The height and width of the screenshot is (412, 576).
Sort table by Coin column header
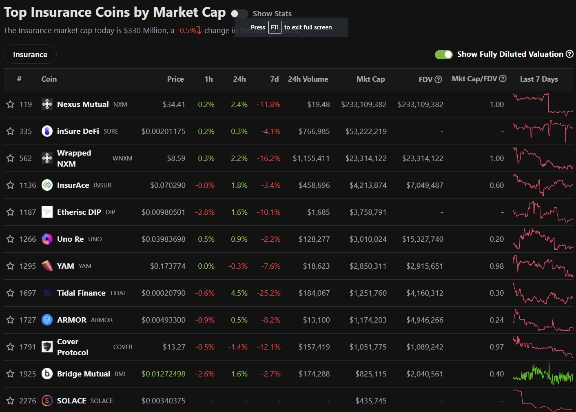coord(49,79)
